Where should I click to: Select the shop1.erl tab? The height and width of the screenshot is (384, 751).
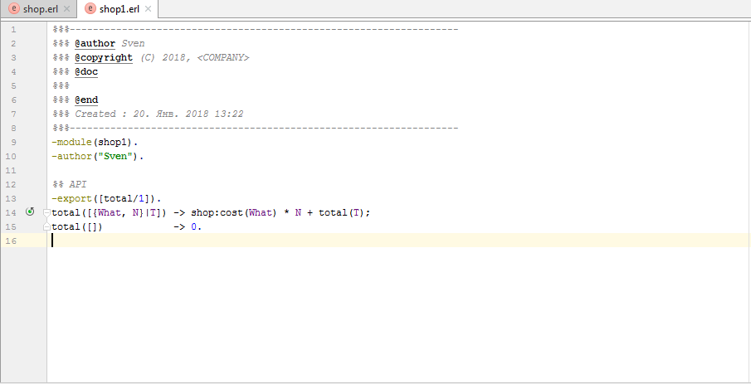[x=119, y=9]
